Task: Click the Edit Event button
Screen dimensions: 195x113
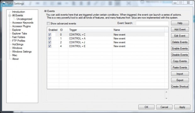Action: tap(180, 36)
